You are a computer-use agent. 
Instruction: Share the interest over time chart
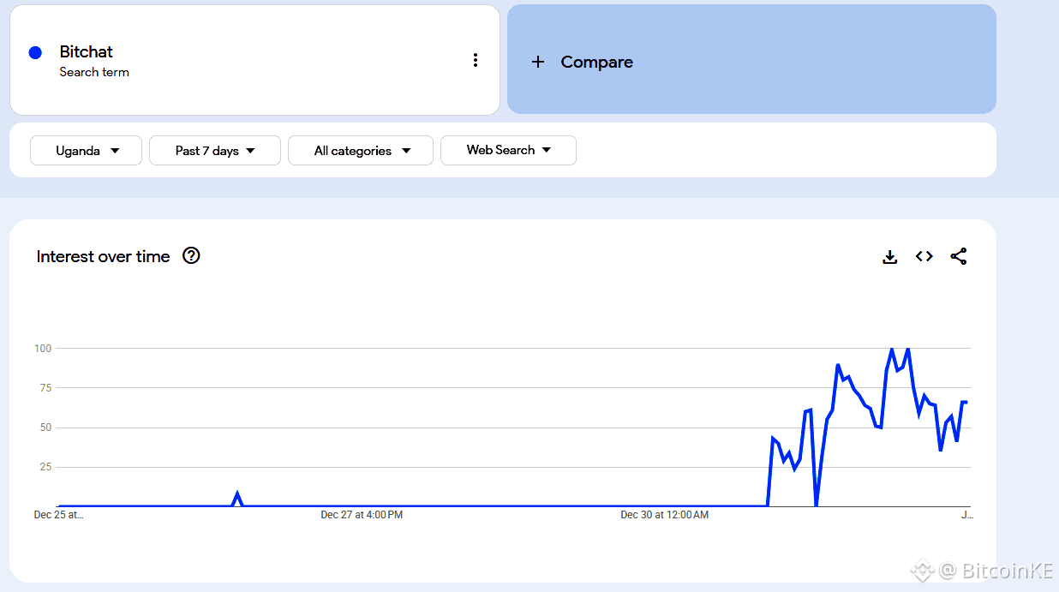[959, 256]
